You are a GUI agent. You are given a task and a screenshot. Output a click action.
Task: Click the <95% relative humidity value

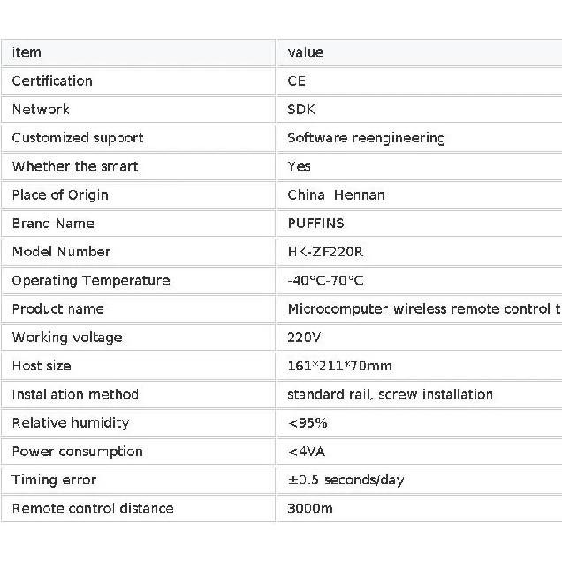click(308, 423)
